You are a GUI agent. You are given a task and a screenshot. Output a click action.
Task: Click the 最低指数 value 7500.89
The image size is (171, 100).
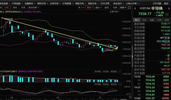[x=165, y=48]
